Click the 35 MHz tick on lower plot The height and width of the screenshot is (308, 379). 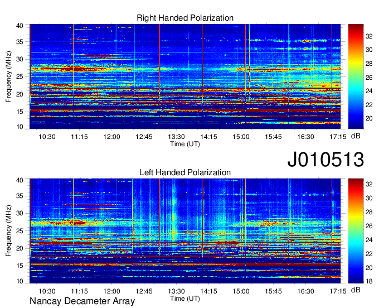20,196
